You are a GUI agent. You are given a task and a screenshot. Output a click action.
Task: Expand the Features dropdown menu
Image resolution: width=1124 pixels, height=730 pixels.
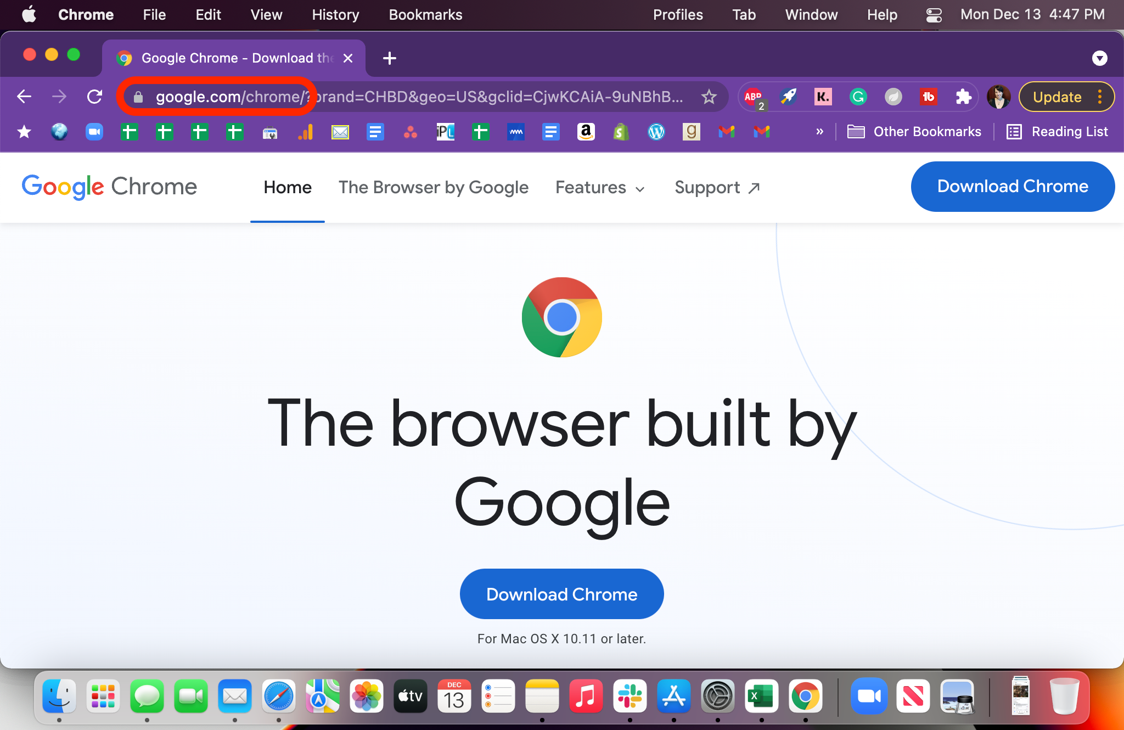click(x=600, y=187)
